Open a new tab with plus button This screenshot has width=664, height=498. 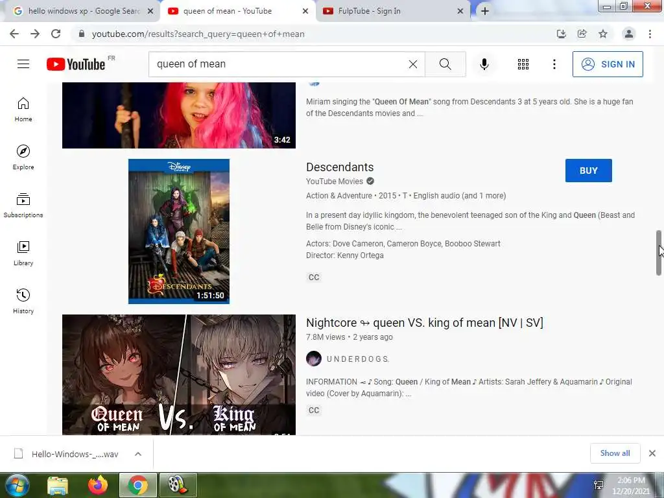pos(485,11)
